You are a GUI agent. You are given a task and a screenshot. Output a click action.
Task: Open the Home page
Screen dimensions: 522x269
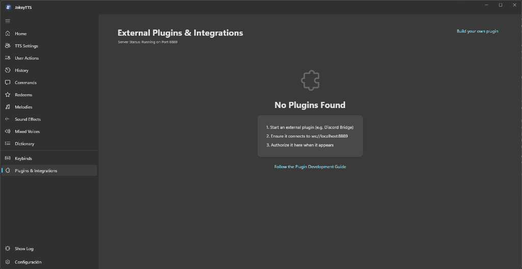[x=49, y=34]
